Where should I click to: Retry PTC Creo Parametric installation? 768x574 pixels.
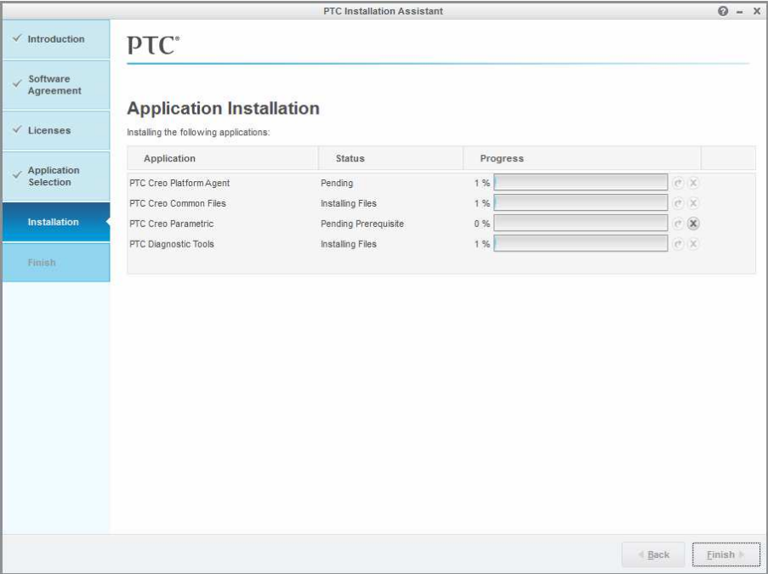(678, 224)
